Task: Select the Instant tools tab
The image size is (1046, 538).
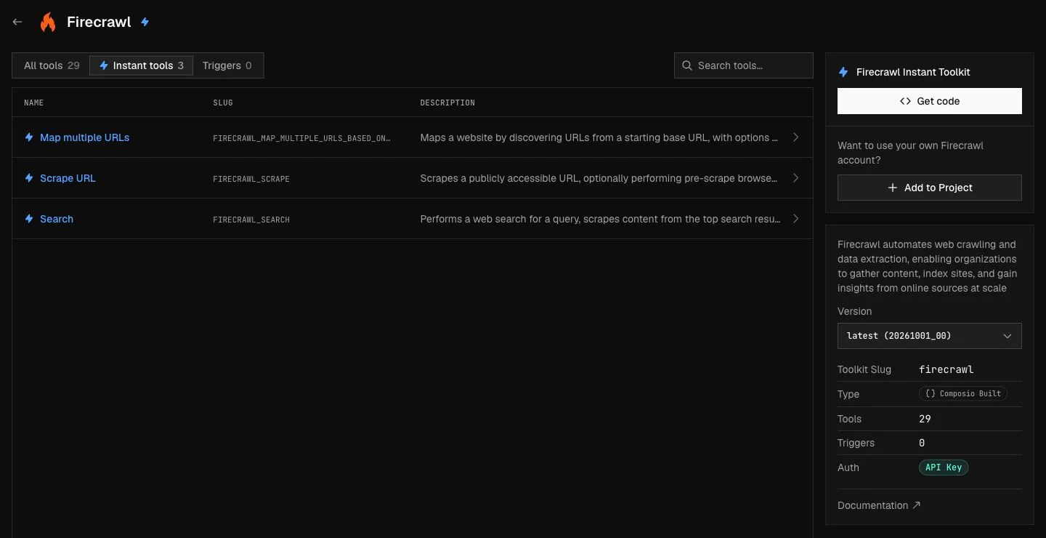Action: 142,65
